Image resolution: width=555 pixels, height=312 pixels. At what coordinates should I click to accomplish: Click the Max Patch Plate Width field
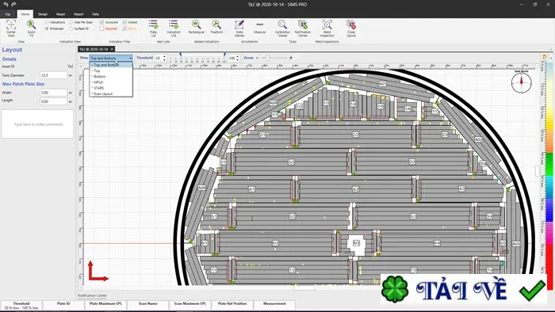pyautogui.click(x=53, y=93)
